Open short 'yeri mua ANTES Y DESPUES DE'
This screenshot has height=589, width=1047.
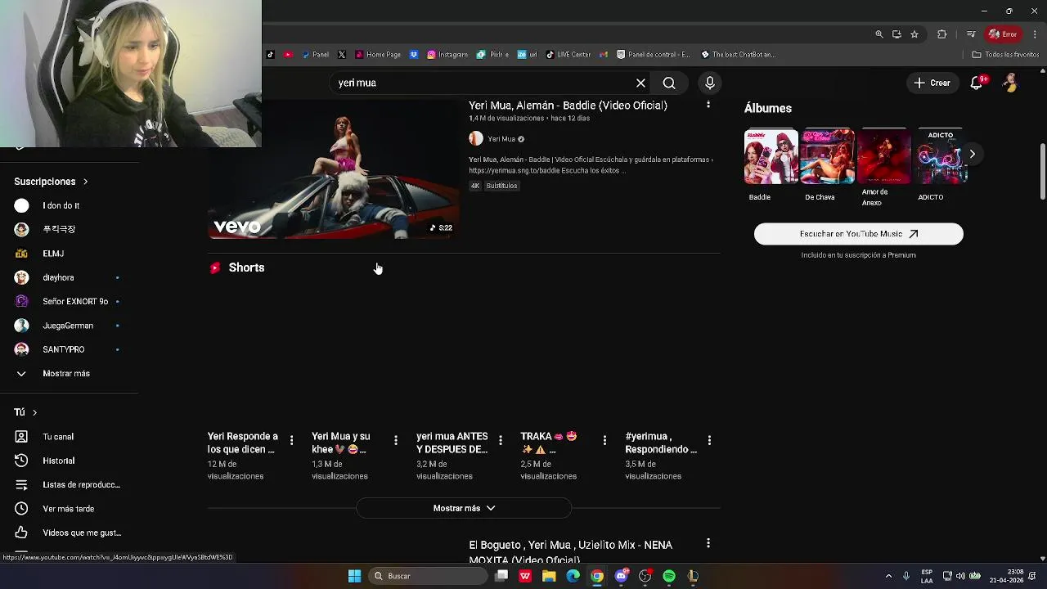452,443
